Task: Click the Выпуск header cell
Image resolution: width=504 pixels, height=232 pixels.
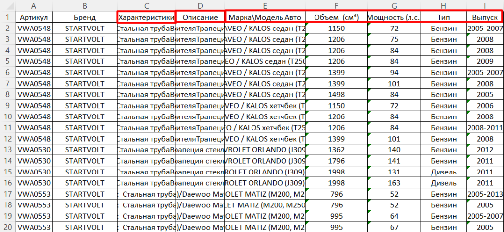Action: 485,17
